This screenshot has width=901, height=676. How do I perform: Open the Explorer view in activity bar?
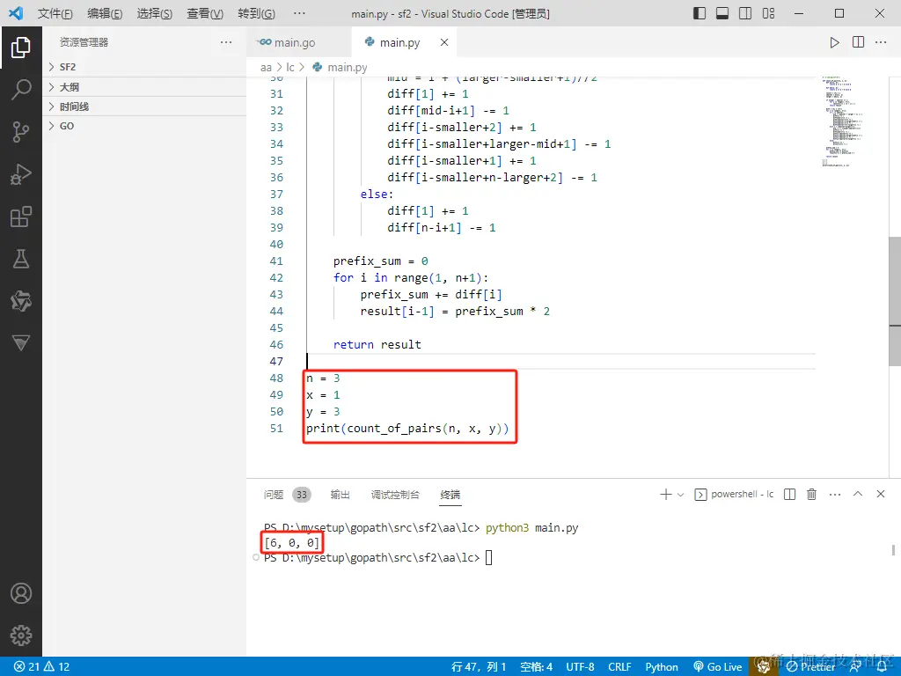pos(21,48)
